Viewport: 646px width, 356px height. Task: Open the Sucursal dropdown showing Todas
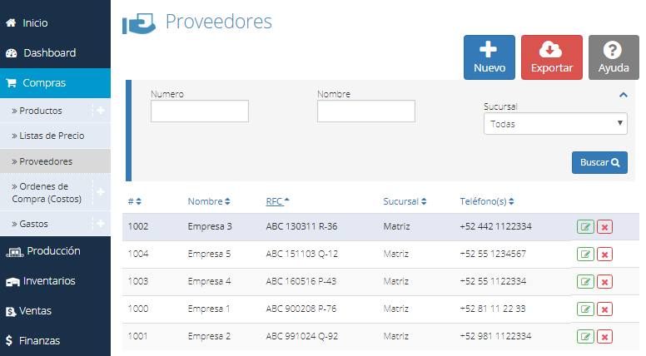(x=555, y=123)
